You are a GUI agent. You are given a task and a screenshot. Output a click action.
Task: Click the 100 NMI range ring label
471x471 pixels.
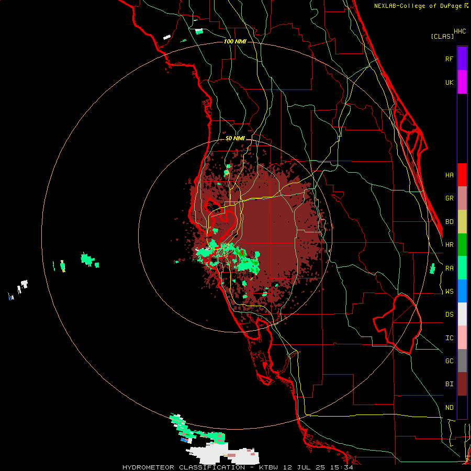235,41
